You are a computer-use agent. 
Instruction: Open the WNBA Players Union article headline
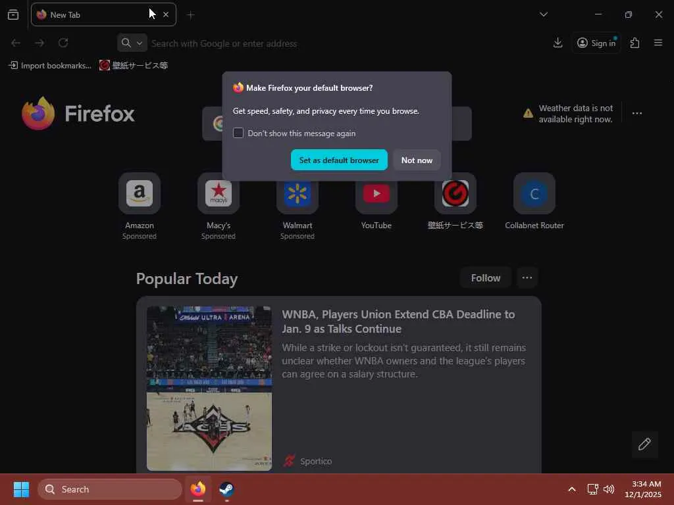point(398,322)
